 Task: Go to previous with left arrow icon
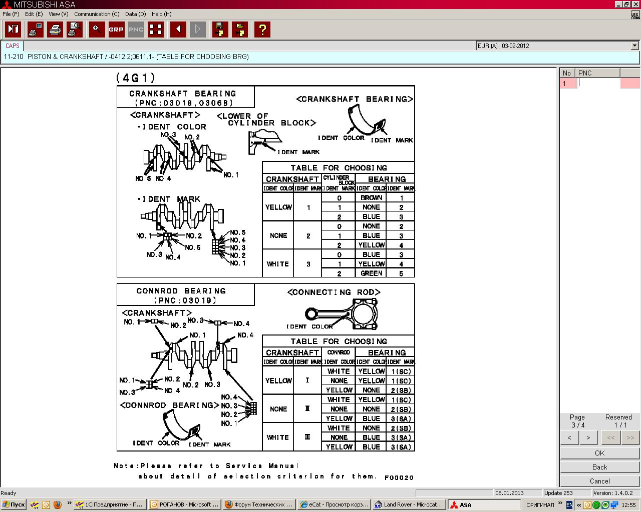click(178, 29)
